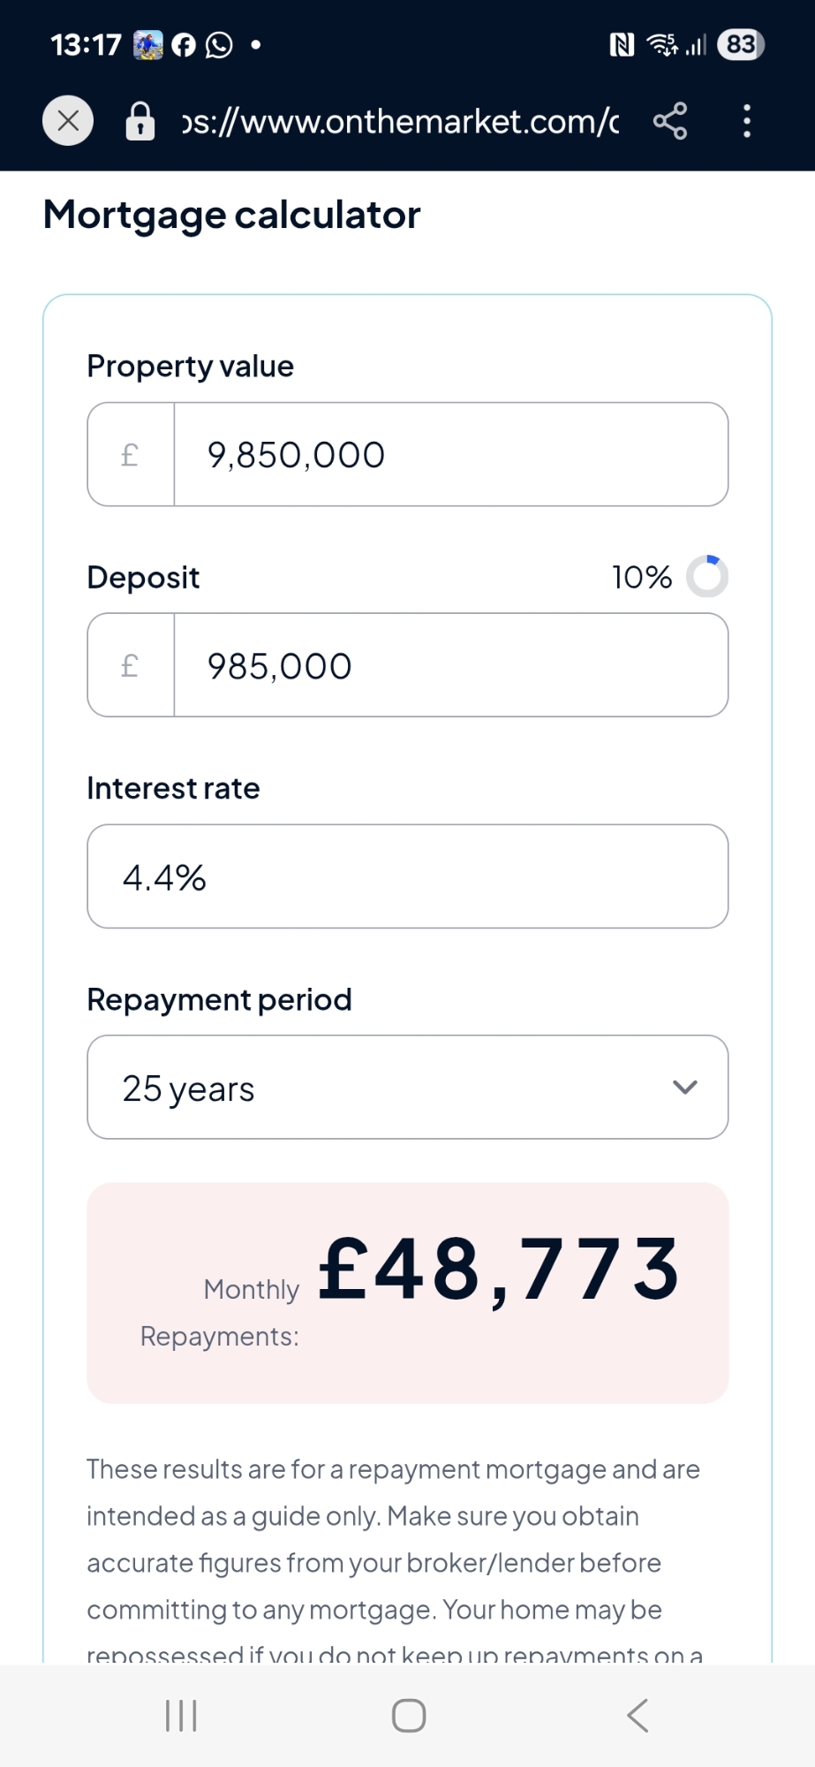Image resolution: width=815 pixels, height=1767 pixels.
Task: Close the in-app browser tab
Action: click(x=68, y=120)
